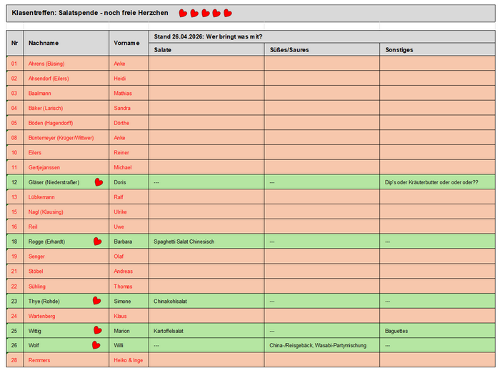Click the first free heart in the title bar
Screen dimensions: 500x373
coord(183,13)
